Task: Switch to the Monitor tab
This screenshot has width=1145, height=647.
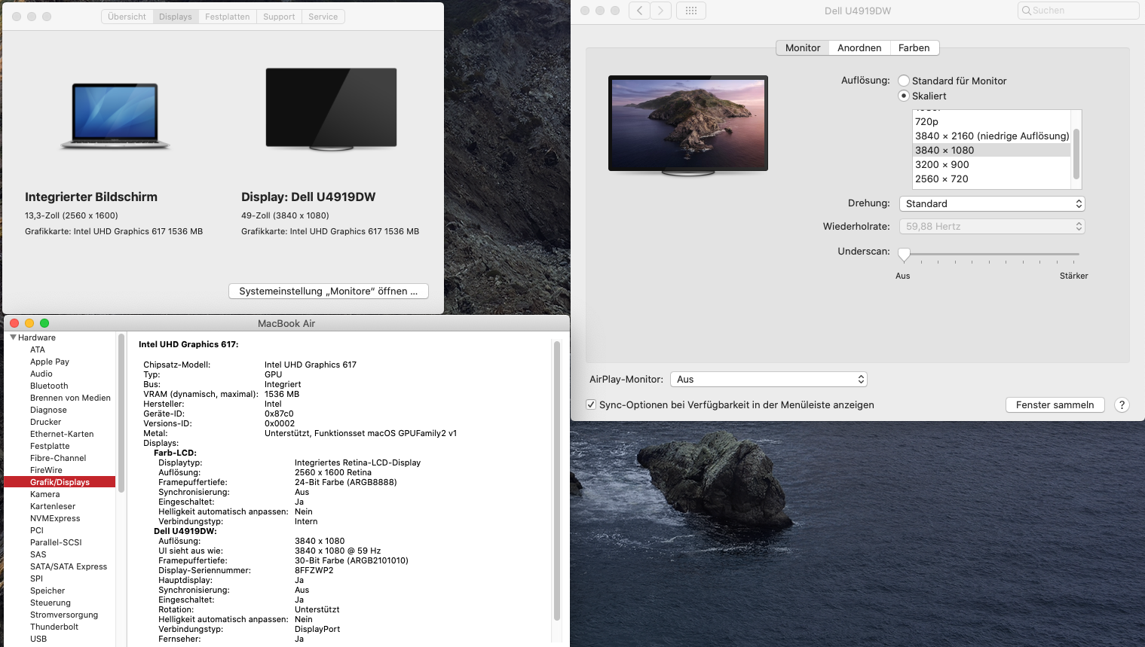Action: (x=803, y=48)
